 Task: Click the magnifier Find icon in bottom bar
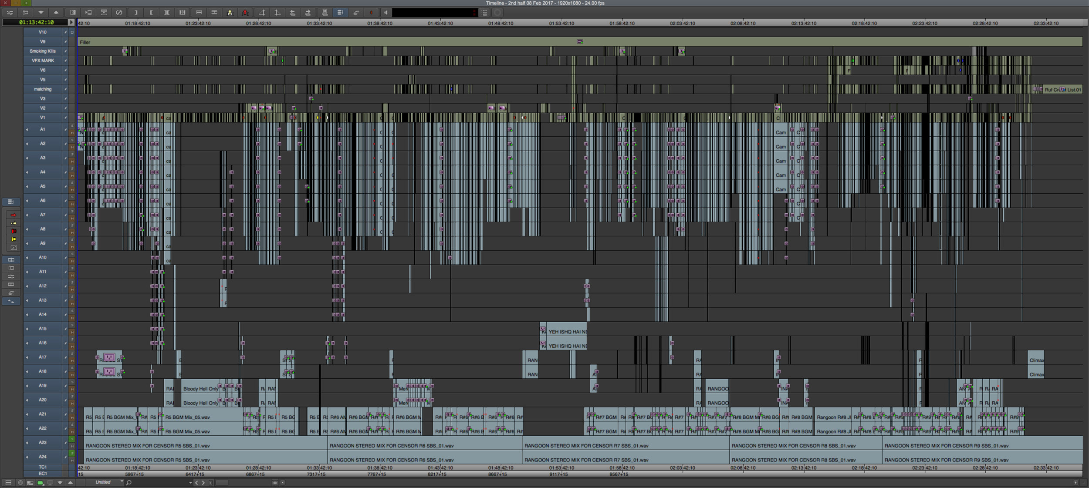(129, 482)
